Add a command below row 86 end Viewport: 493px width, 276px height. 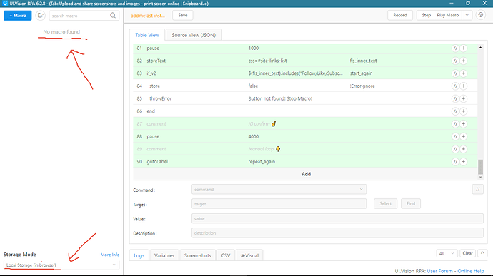(464, 111)
